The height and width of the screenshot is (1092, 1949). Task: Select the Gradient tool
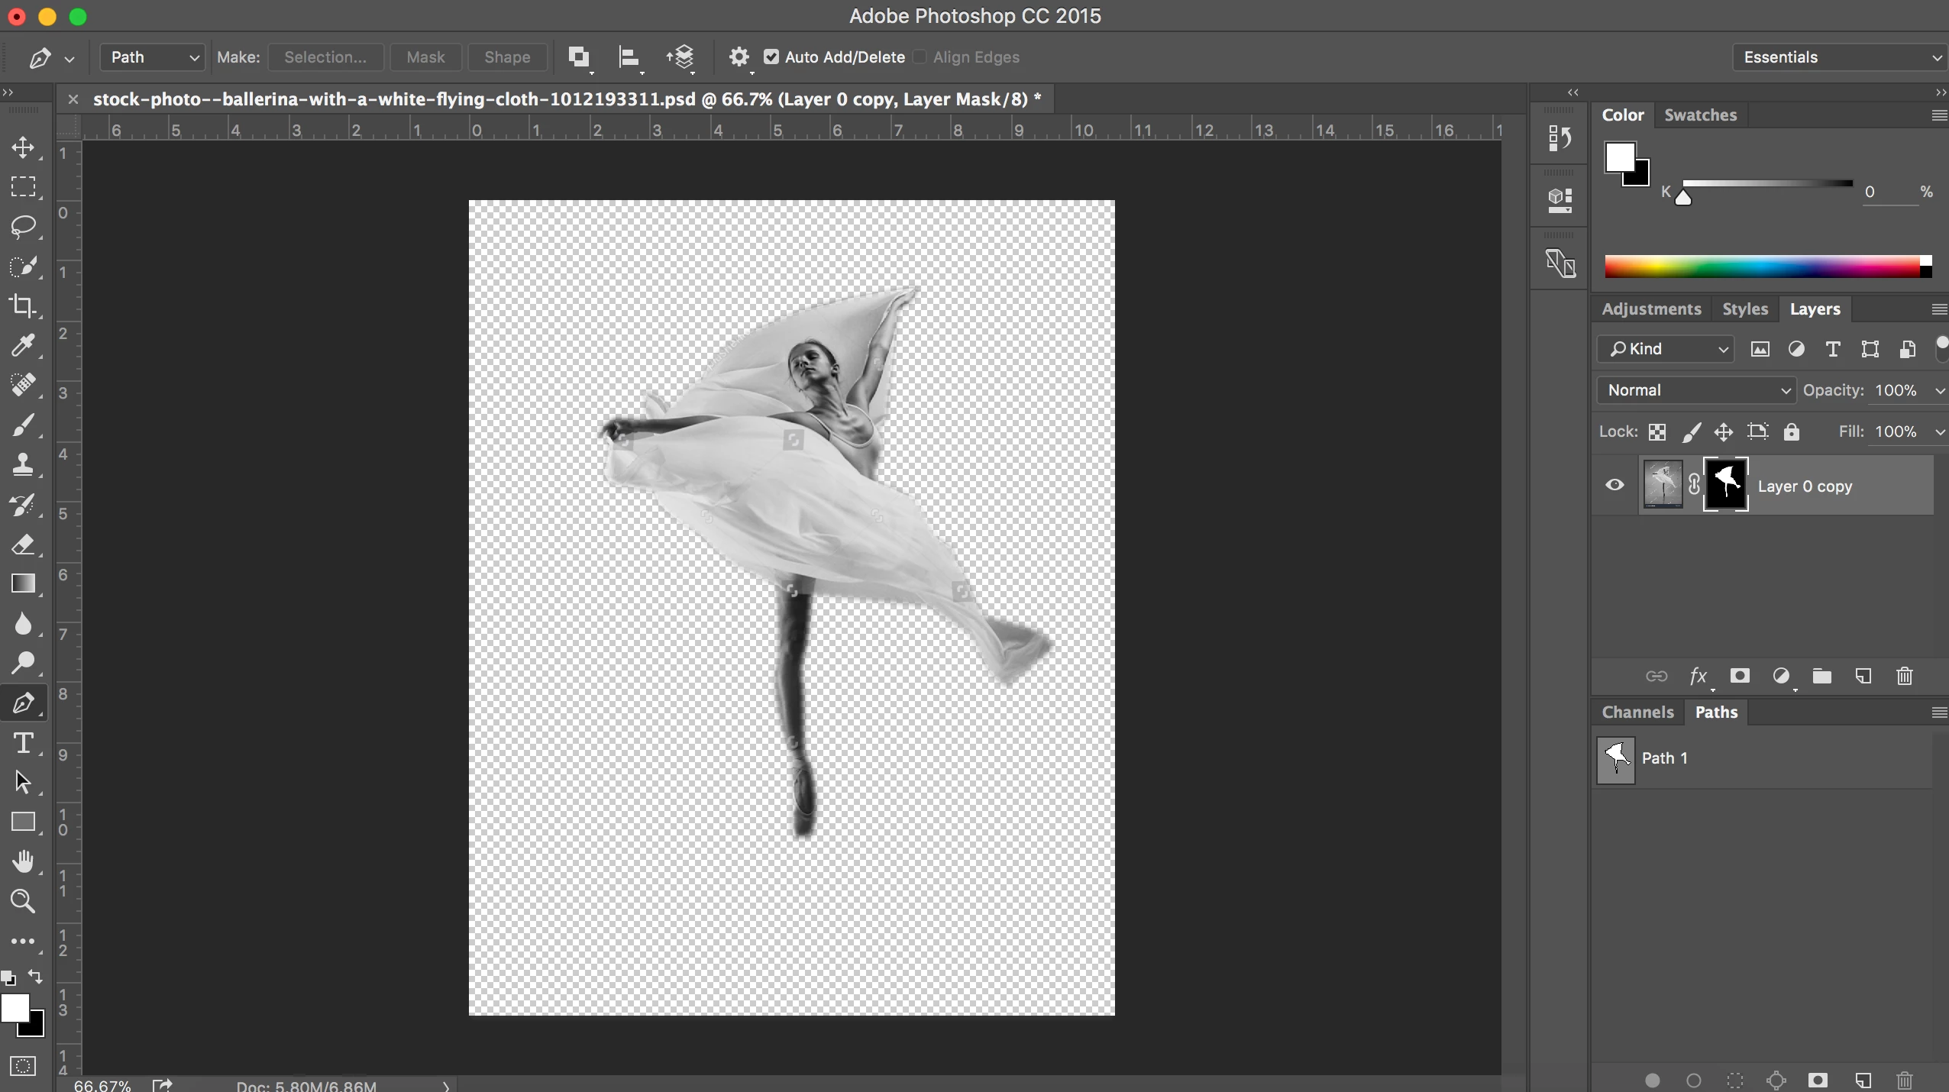pos(23,583)
